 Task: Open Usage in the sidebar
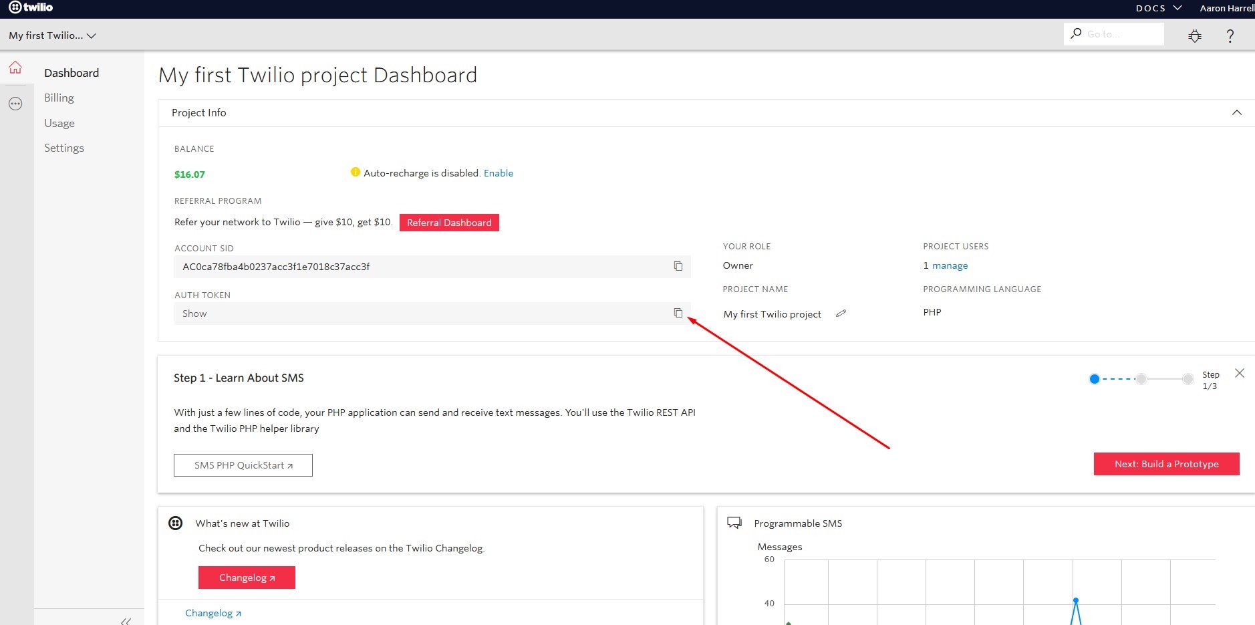pos(59,123)
